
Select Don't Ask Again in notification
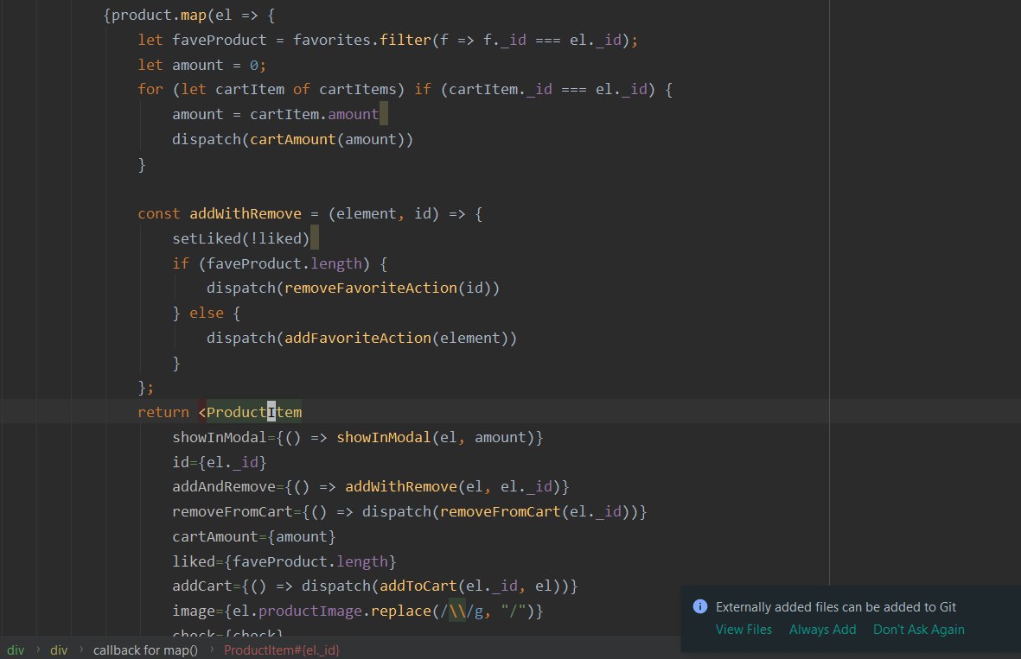(918, 630)
